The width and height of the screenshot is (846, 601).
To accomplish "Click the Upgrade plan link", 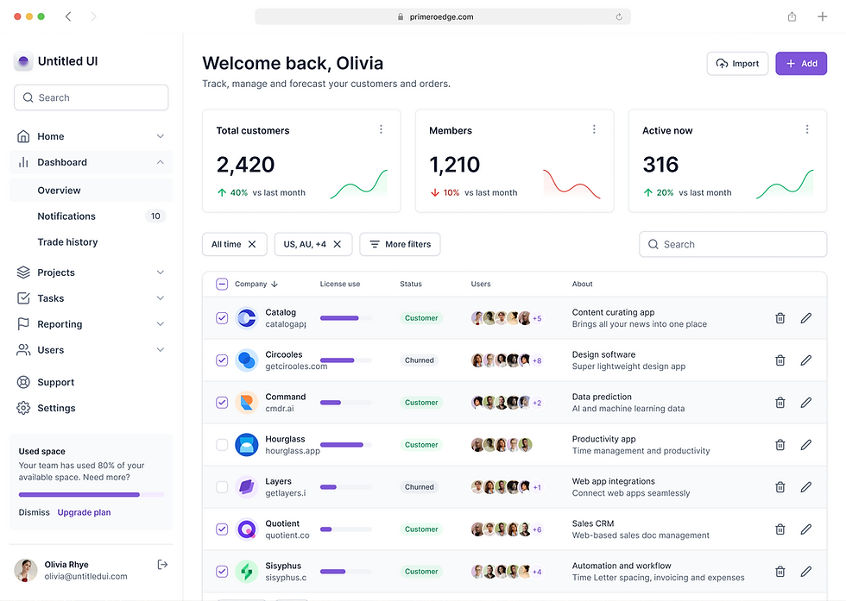I will (85, 512).
